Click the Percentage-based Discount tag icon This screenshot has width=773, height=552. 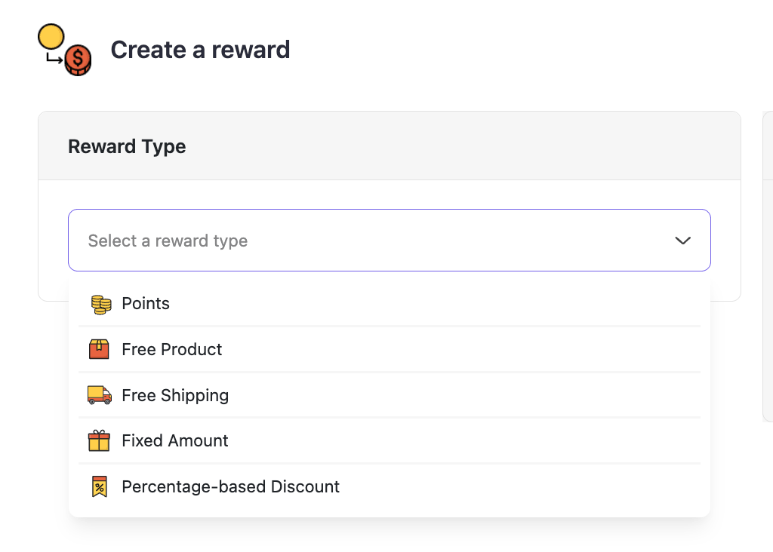pos(99,486)
